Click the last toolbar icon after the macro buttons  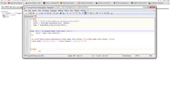112,13
